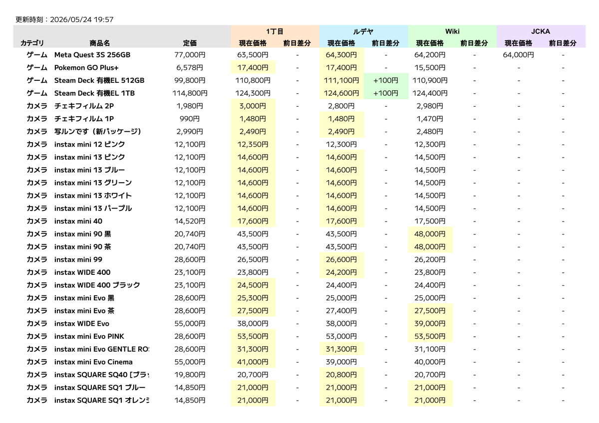The image size is (599, 423).
Task: Click instax mini 99 product name
Action: coord(78,259)
